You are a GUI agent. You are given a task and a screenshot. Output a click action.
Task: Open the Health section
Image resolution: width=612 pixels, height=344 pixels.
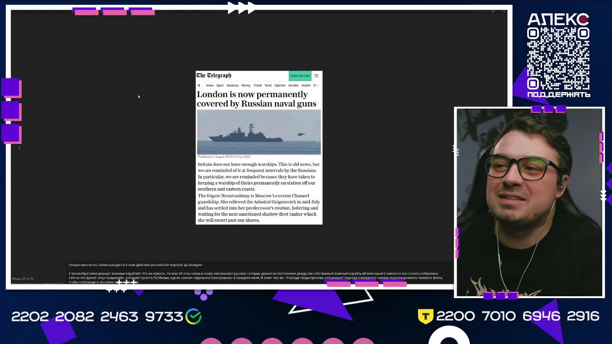tap(306, 86)
